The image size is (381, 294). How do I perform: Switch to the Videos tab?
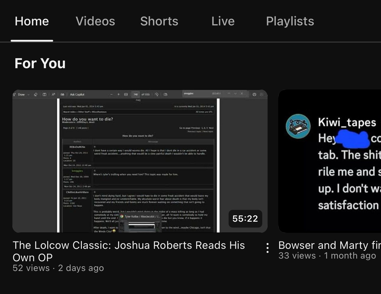(x=95, y=21)
